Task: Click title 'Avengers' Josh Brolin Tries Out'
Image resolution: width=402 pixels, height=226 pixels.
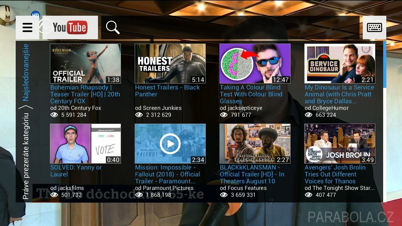Action: coord(335,174)
